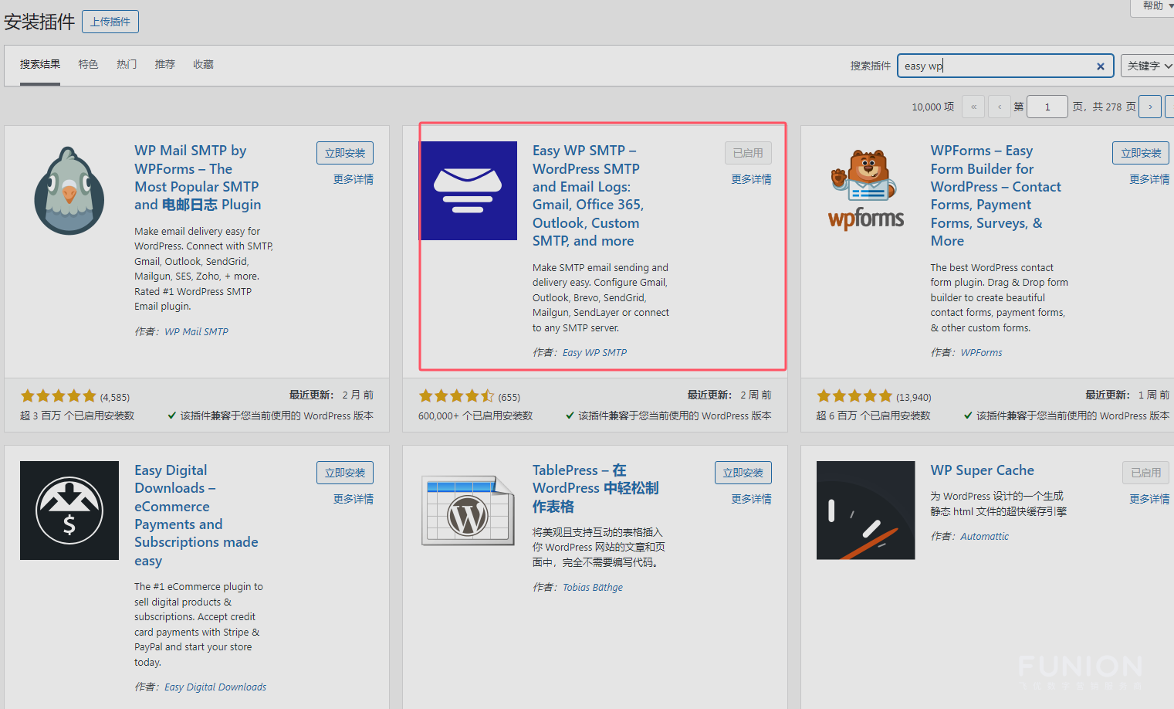Viewport: 1174px width, 709px height.
Task: Click the 已启用 button for Easy WP SMTP
Action: pyautogui.click(x=748, y=153)
